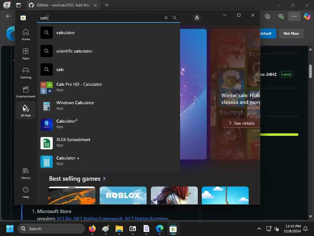Open File Explorer from the taskbar
This screenshot has width=314, height=236.
tap(119, 229)
